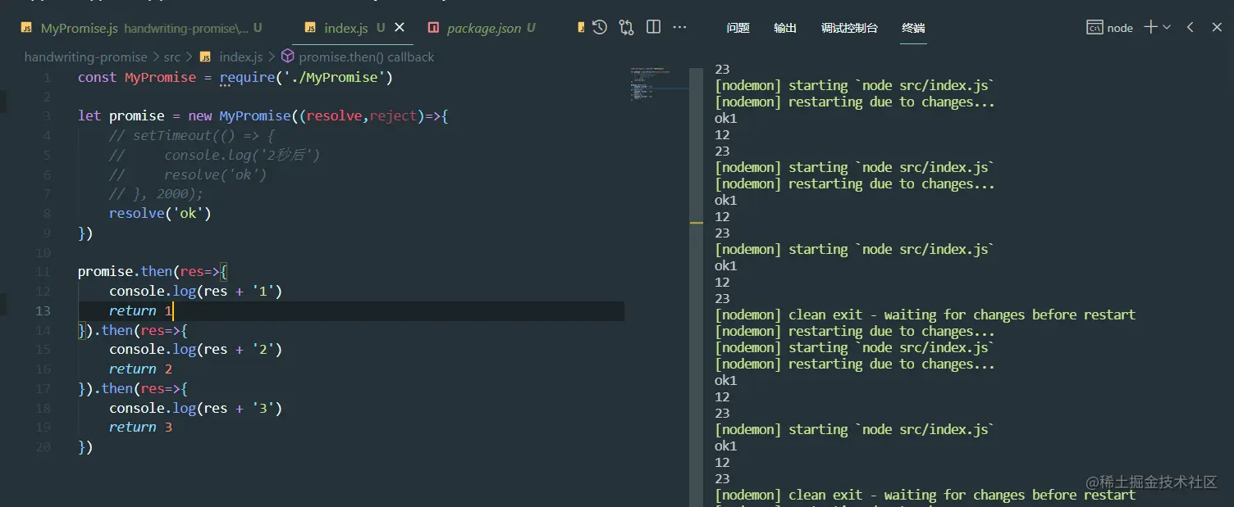Viewport: 1234px width, 507px height.
Task: Split the editor to the right
Action: click(x=654, y=27)
